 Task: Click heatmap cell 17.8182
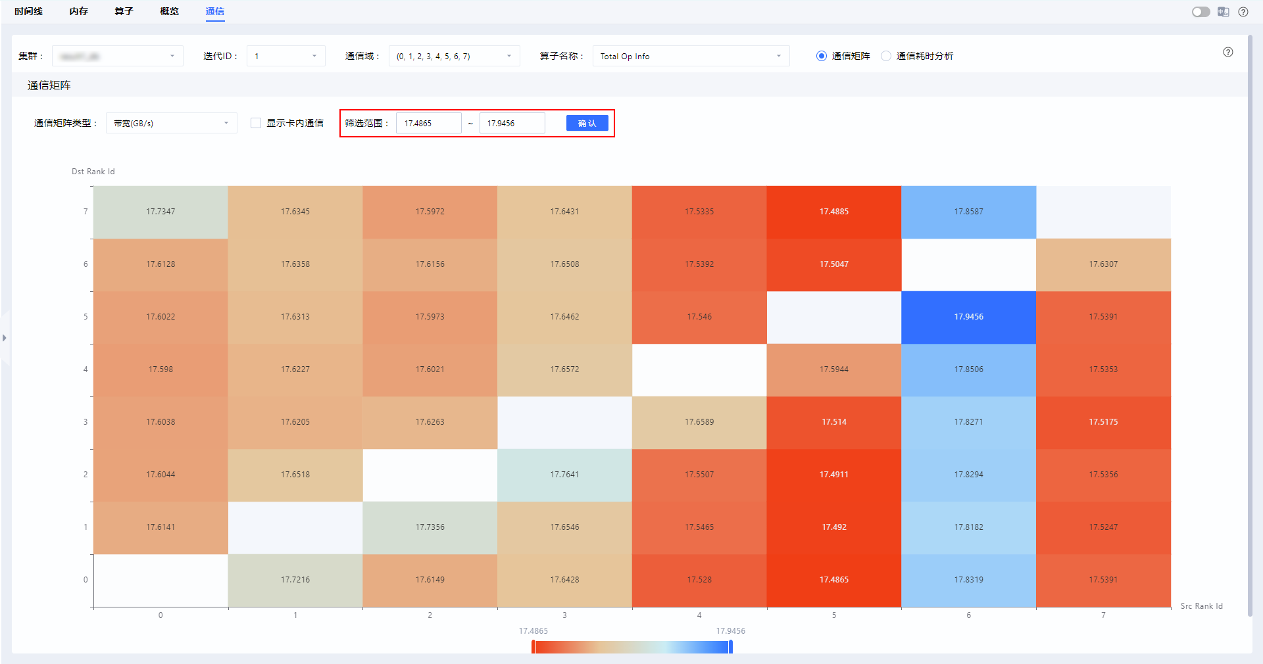(968, 527)
